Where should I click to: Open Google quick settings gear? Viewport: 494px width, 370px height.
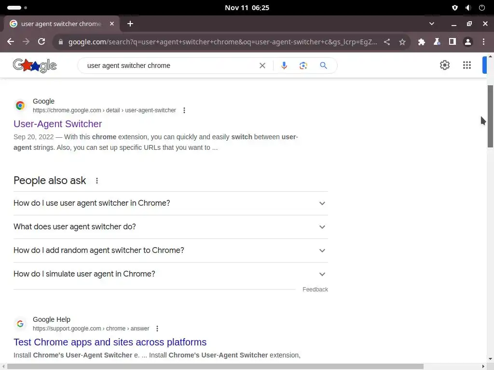coord(445,65)
